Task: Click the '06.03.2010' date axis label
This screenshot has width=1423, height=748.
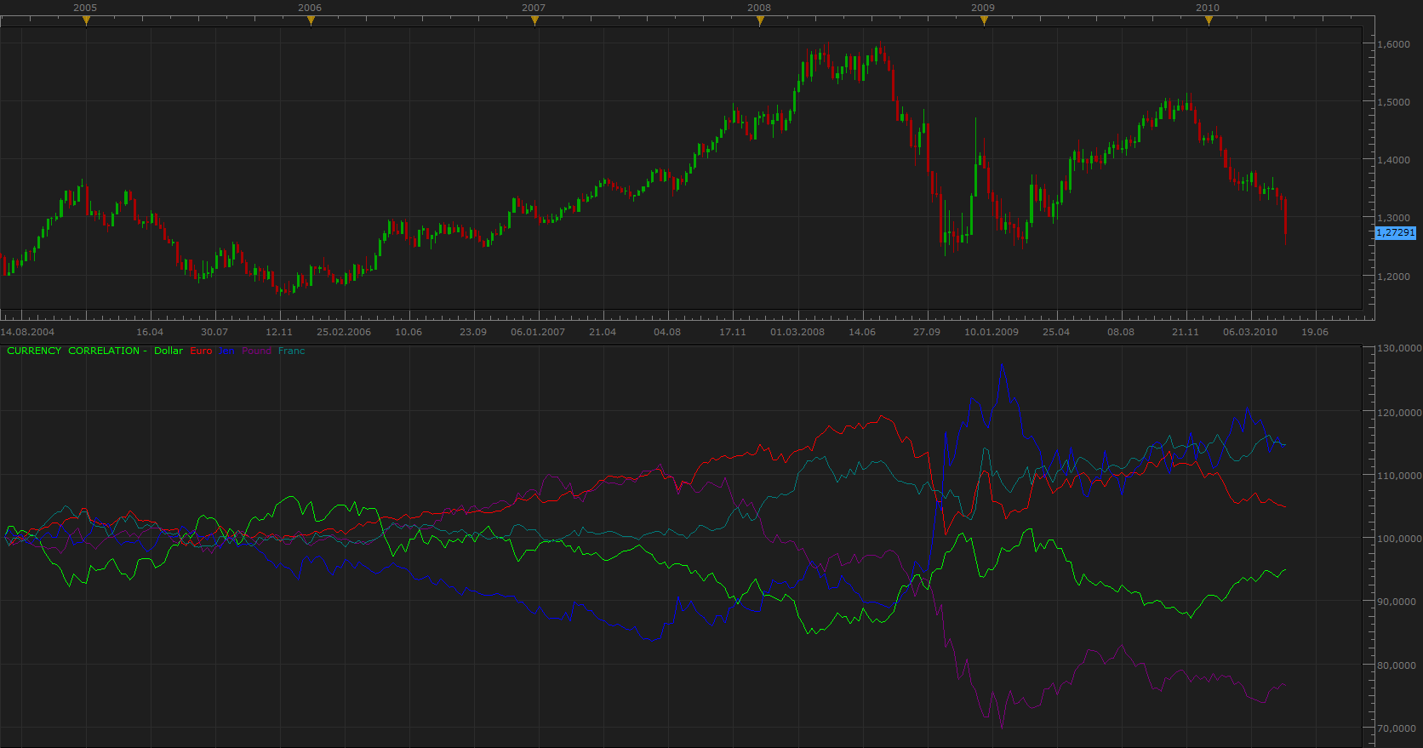Action: (x=1250, y=332)
